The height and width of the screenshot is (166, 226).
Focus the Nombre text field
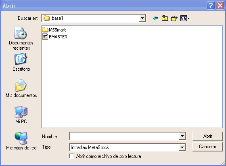pos(124,136)
